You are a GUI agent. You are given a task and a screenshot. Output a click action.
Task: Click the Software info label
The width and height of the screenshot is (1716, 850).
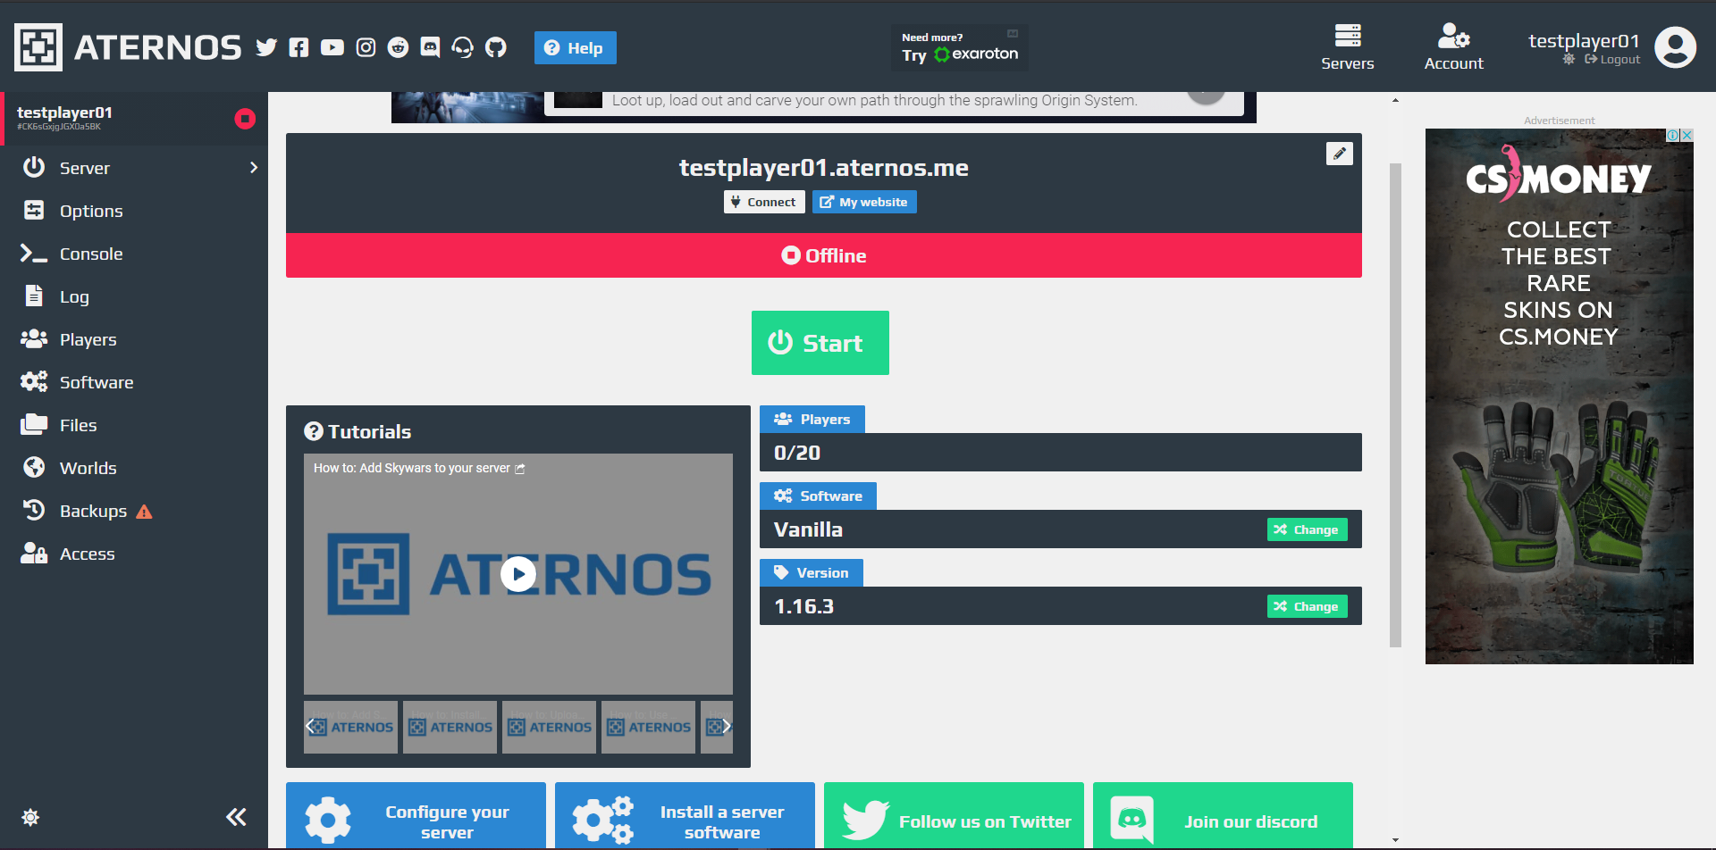[x=818, y=496]
